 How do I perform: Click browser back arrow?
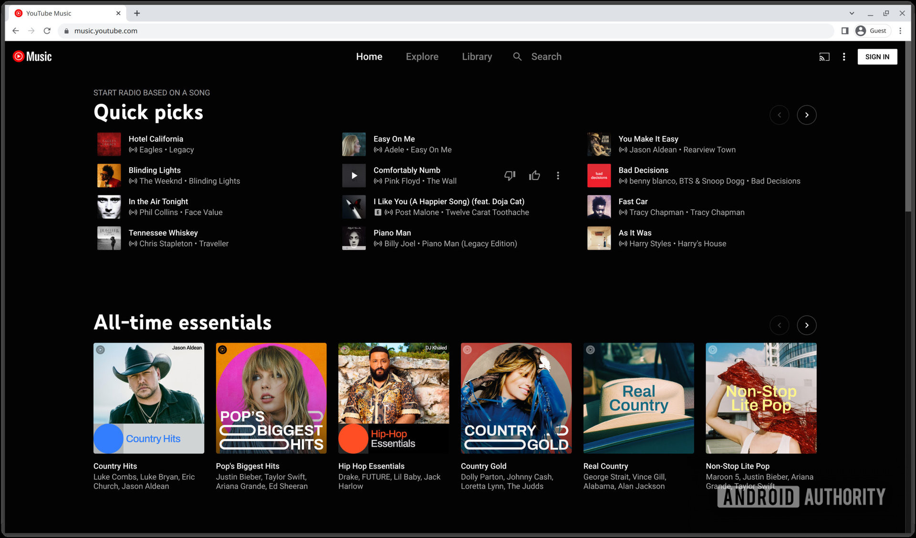[15, 31]
